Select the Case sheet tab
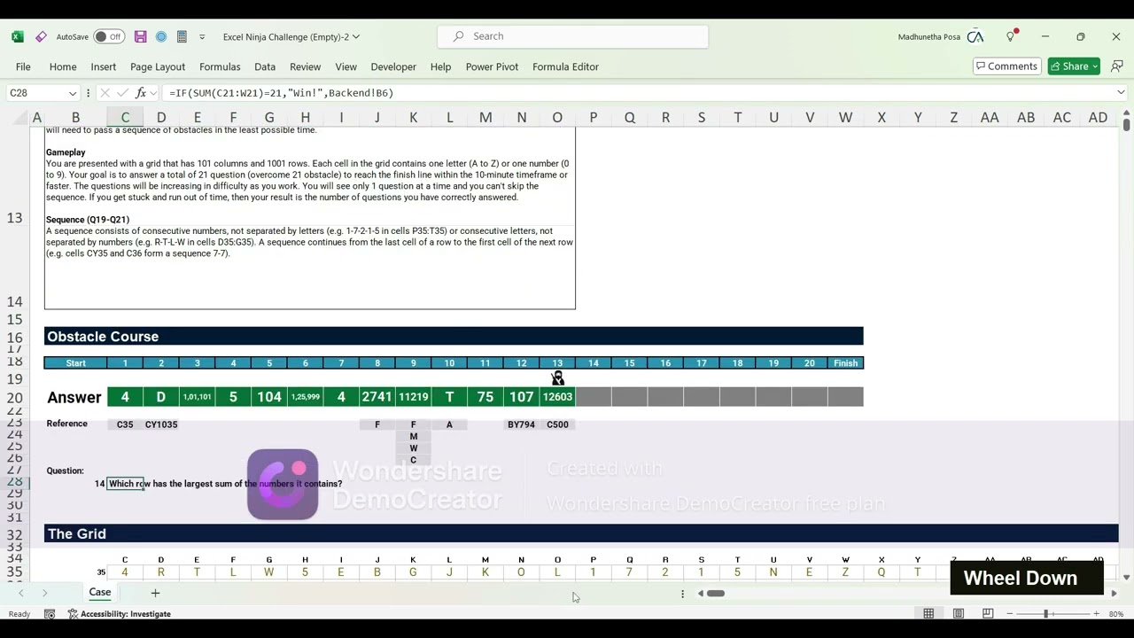The width and height of the screenshot is (1134, 638). 100,593
